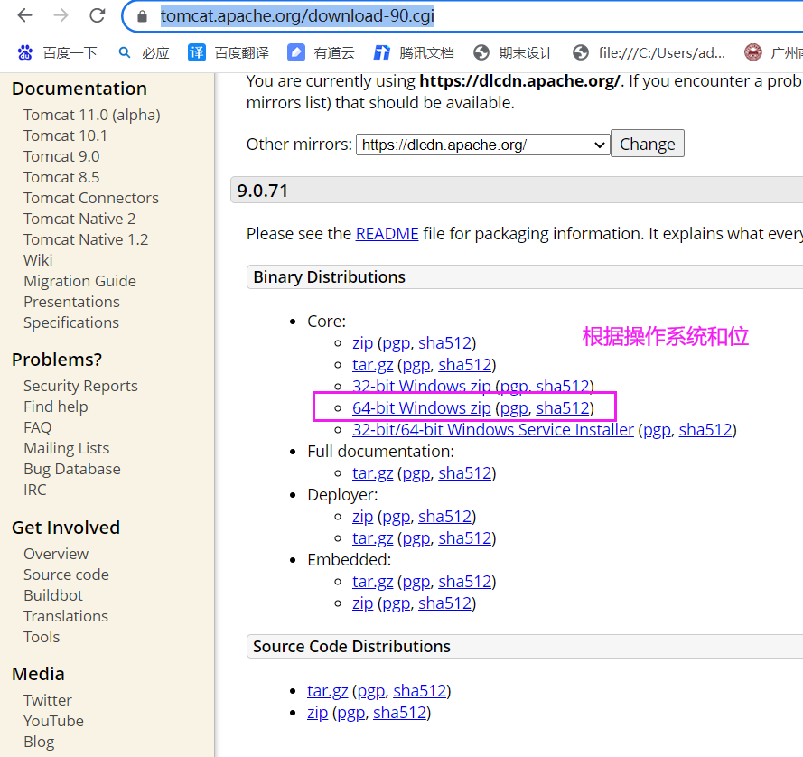The height and width of the screenshot is (757, 803).
Task: Open sha512 for 64-bit Windows zip
Action: click(x=563, y=408)
